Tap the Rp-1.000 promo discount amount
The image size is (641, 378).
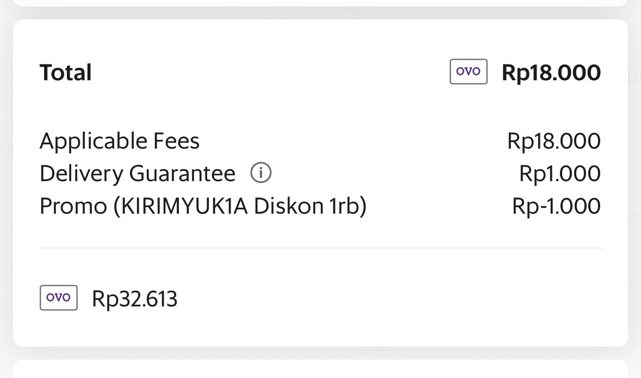pos(556,207)
